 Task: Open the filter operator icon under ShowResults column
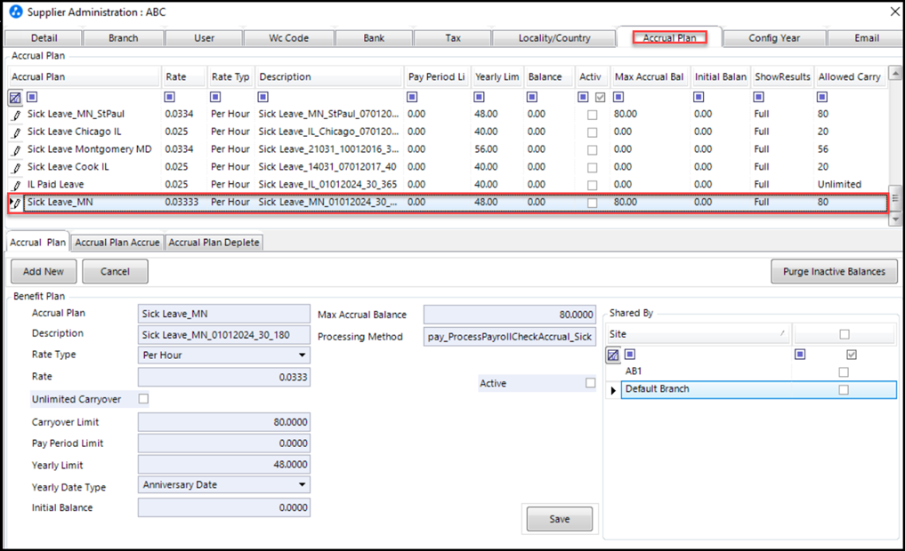(759, 97)
